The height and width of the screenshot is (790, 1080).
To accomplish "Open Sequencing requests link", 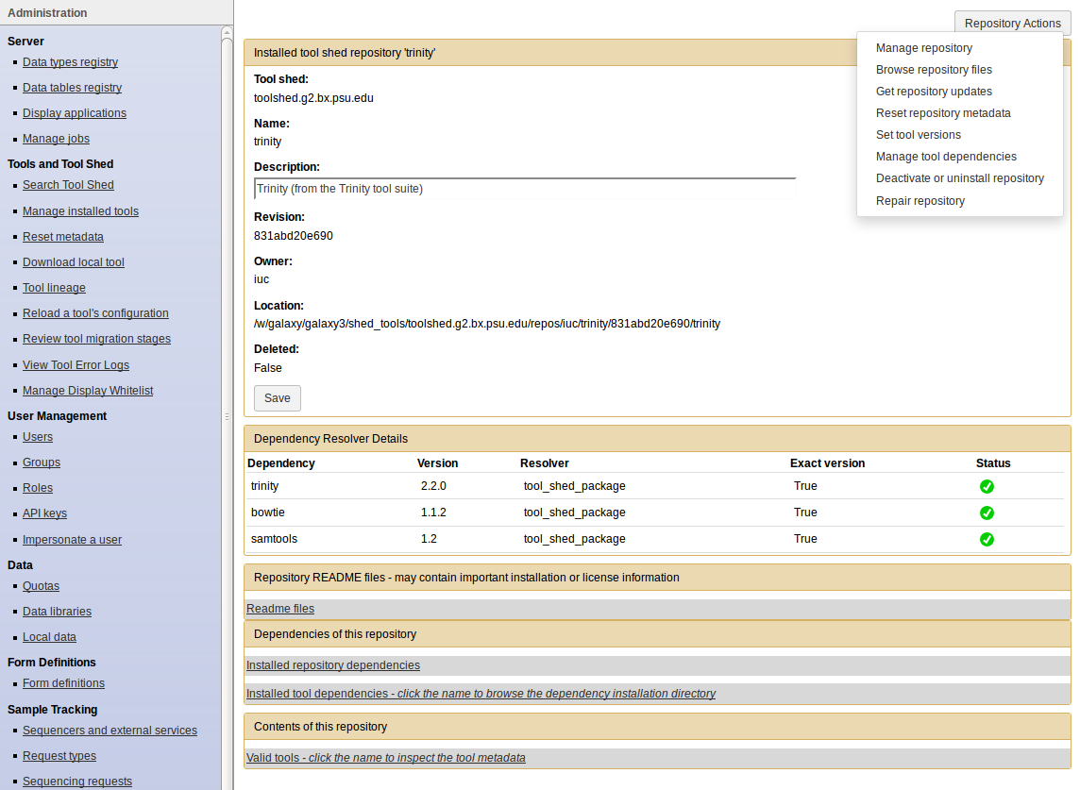I will pyautogui.click(x=77, y=782).
